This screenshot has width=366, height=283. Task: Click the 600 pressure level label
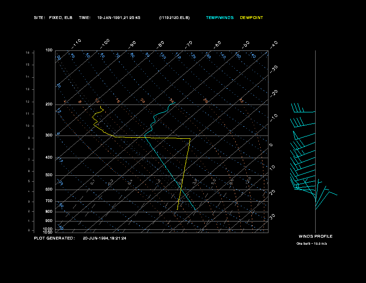[49, 190]
